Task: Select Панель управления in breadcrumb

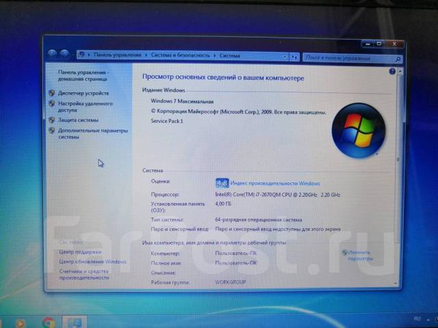Action: click(117, 55)
